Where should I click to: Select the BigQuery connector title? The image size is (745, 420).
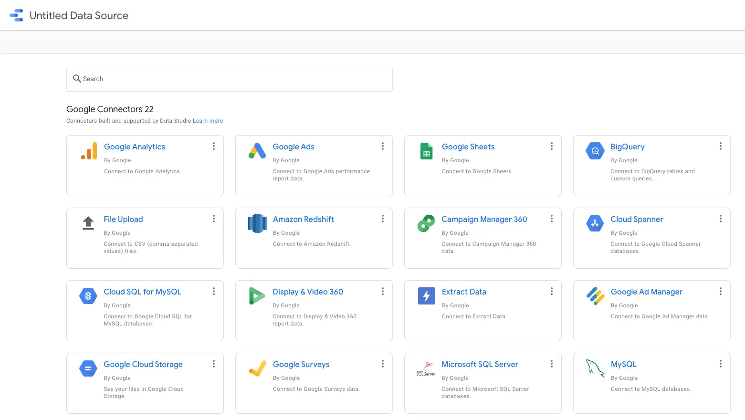pos(628,147)
